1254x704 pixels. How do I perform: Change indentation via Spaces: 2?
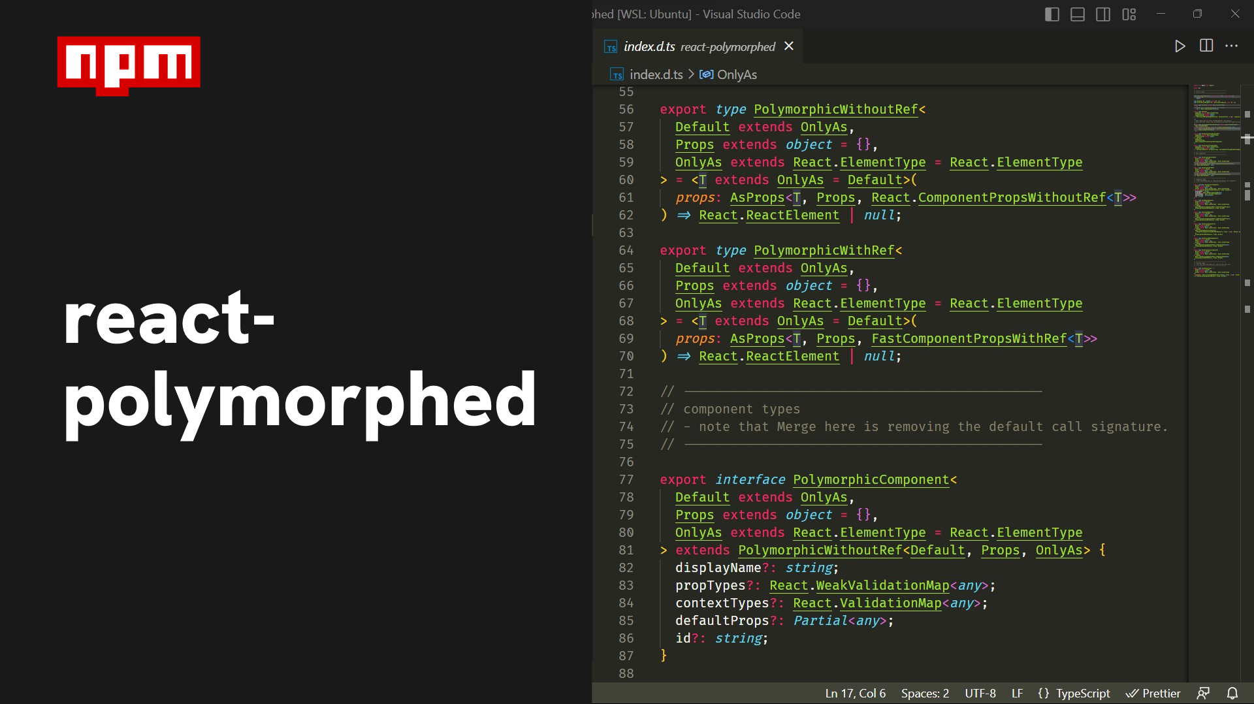click(x=925, y=693)
